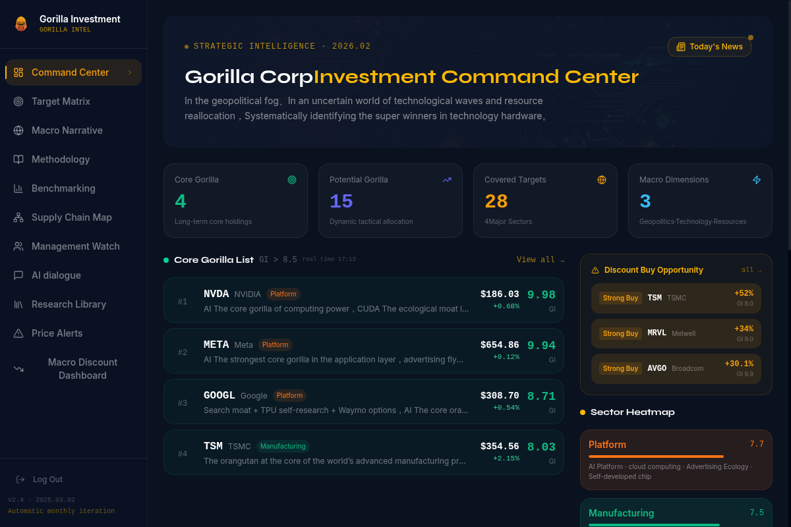791x527 pixels.
Task: Click the Gorilla Corp Investment Command Center title
Action: click(x=411, y=77)
